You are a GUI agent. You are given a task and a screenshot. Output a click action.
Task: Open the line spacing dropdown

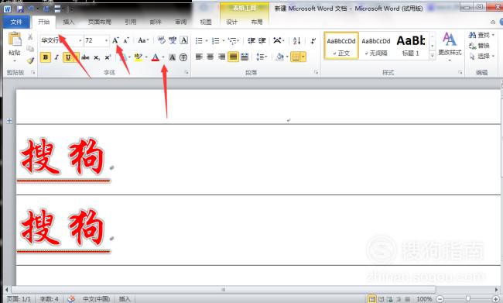[262, 57]
